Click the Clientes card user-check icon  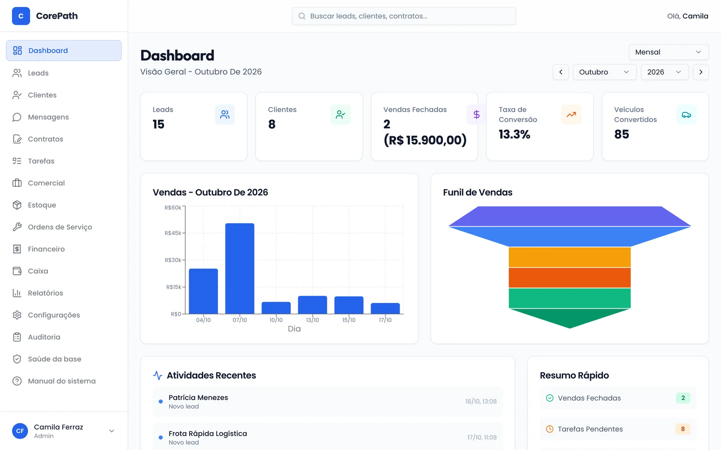[x=340, y=115]
